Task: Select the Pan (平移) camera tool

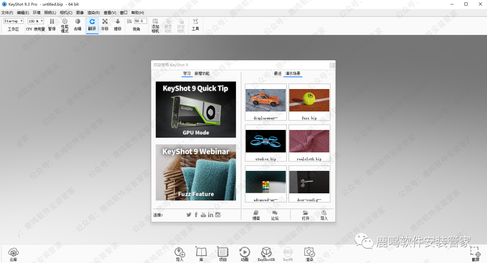Action: click(x=105, y=24)
